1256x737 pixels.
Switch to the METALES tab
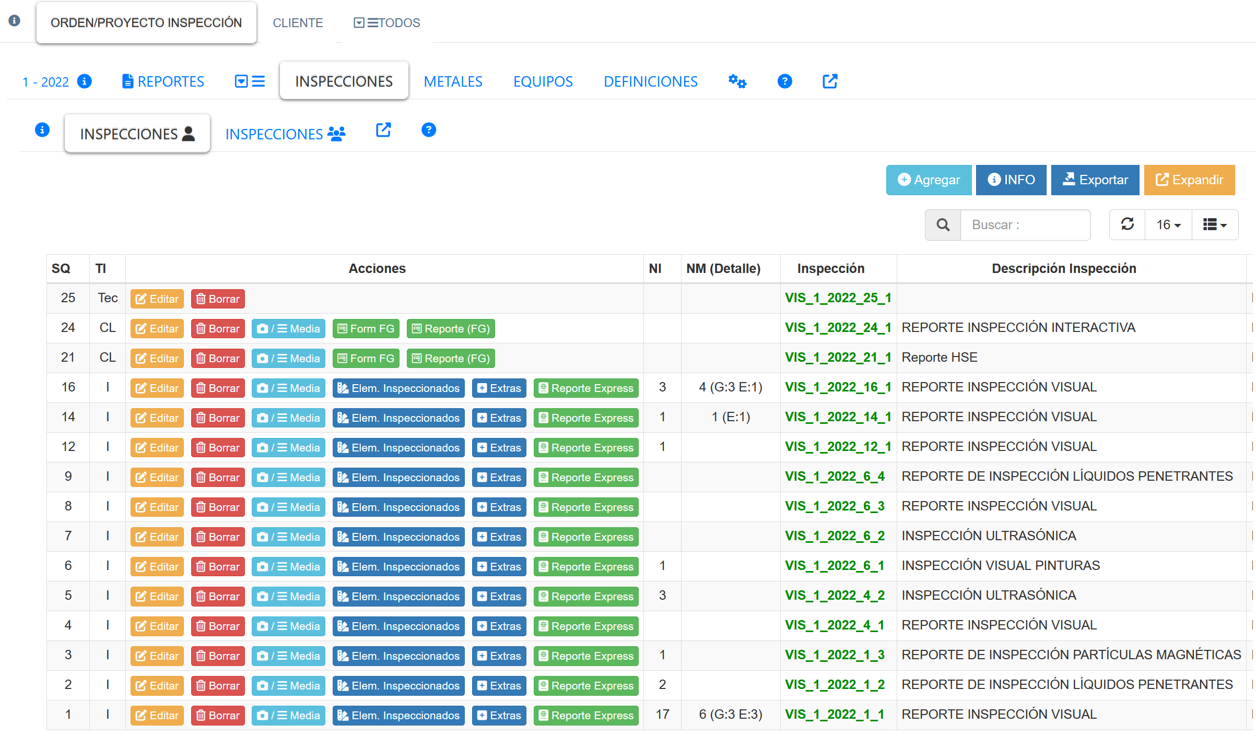tap(453, 81)
